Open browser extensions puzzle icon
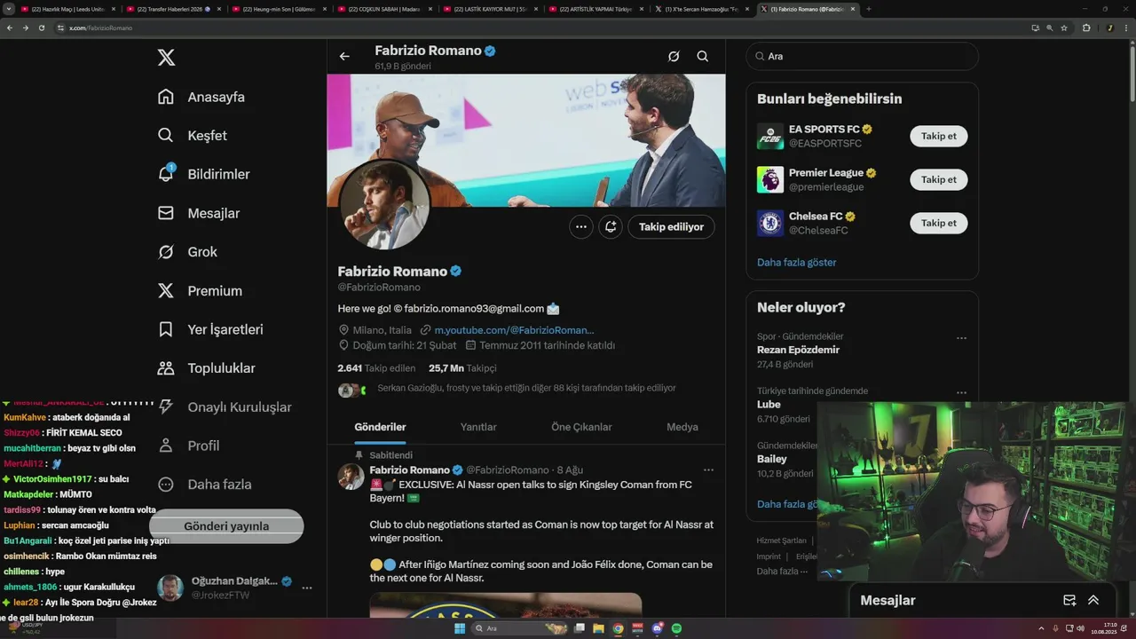The height and width of the screenshot is (639, 1136). pos(1086,28)
